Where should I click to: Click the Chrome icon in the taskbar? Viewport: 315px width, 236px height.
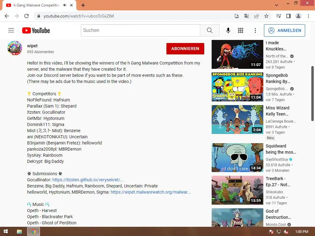tap(34, 231)
